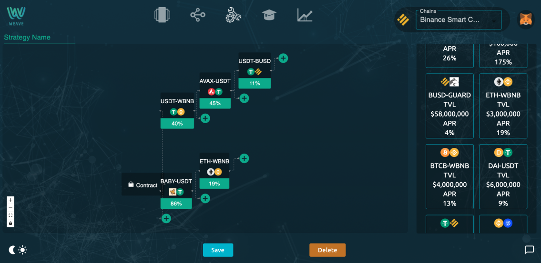Click the 11% bar on USDT-BUSD node
The image size is (541, 263).
click(255, 83)
